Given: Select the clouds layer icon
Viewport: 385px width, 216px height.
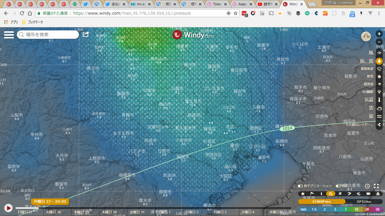Looking at the screenshot, I should point(379,108).
